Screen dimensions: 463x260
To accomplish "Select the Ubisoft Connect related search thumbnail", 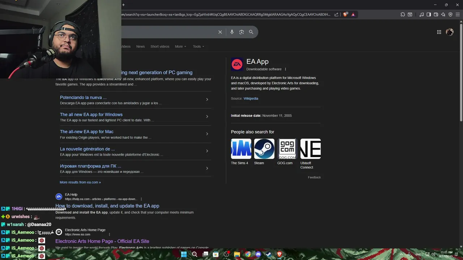I will 310,149.
